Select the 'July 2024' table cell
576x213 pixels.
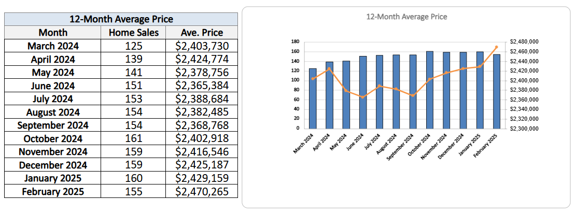point(53,99)
